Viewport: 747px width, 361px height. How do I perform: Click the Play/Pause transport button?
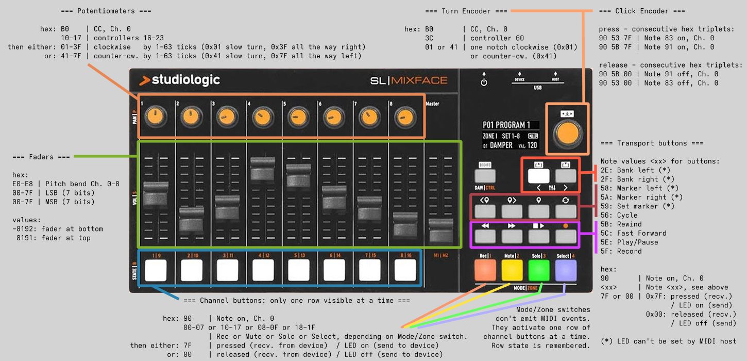point(539,237)
